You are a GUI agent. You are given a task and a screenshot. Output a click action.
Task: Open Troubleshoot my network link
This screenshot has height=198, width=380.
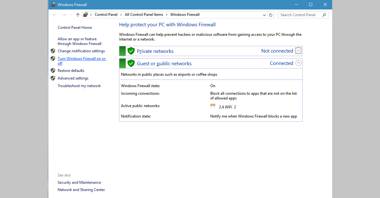(79, 86)
